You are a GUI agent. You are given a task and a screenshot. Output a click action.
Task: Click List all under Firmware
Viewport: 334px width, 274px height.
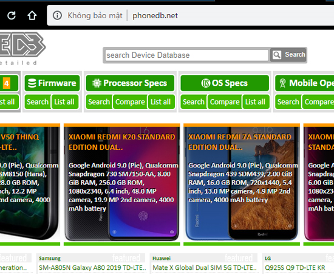coord(64,102)
